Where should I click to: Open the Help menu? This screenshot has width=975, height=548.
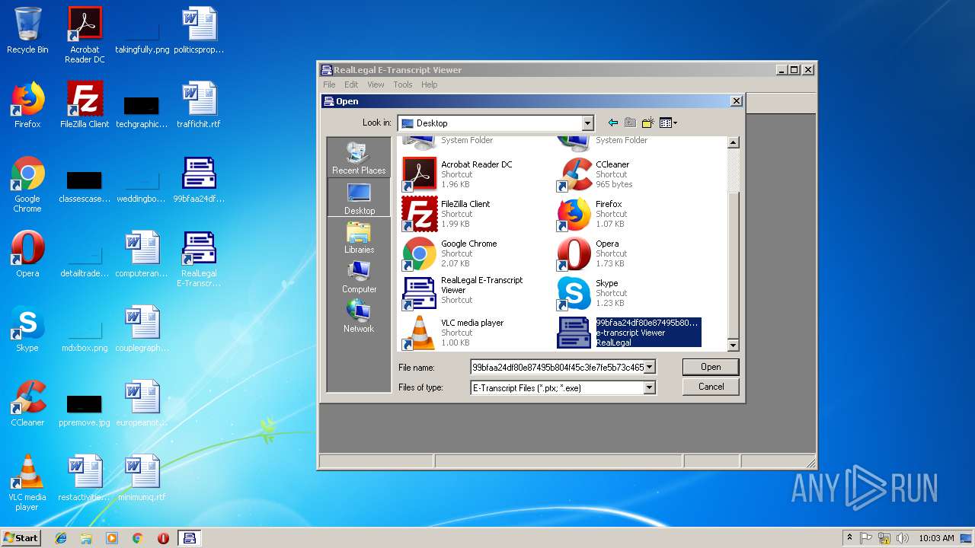(430, 84)
